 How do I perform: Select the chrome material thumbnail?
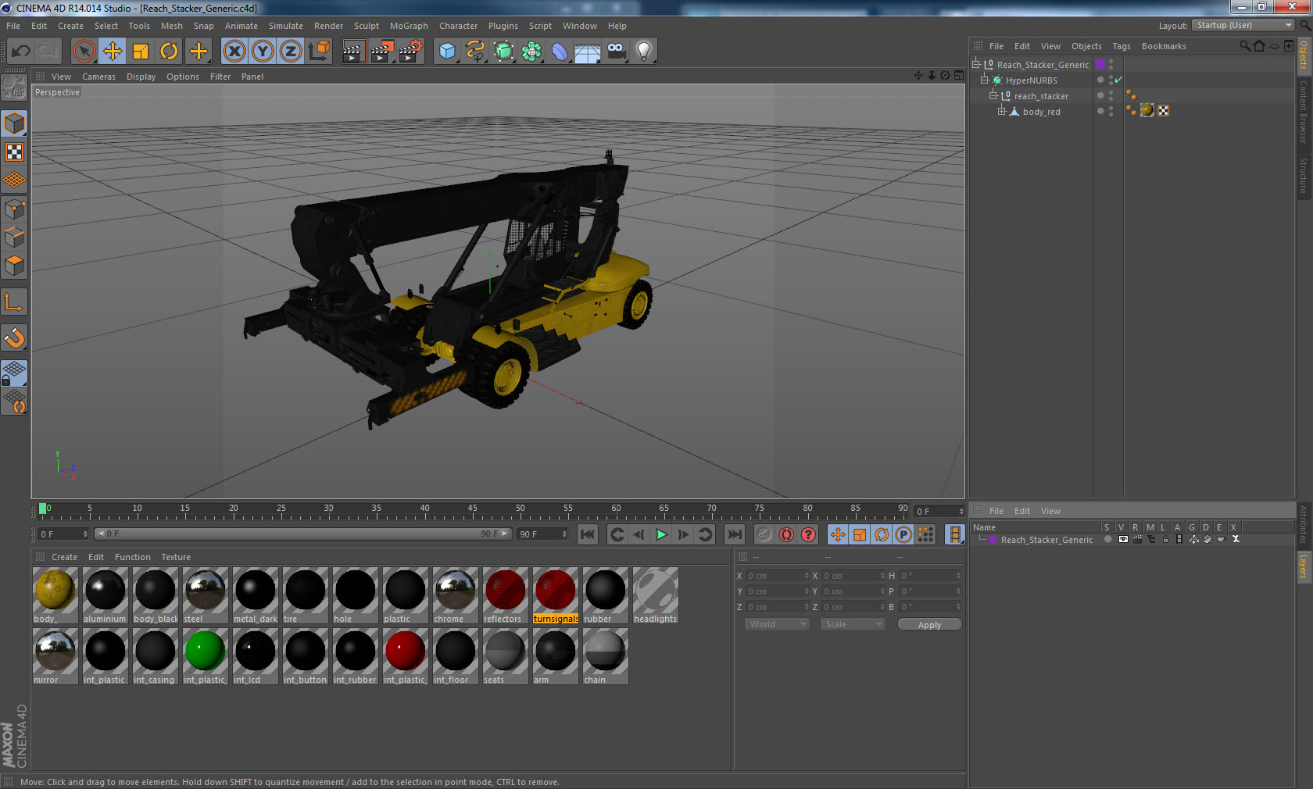point(456,595)
